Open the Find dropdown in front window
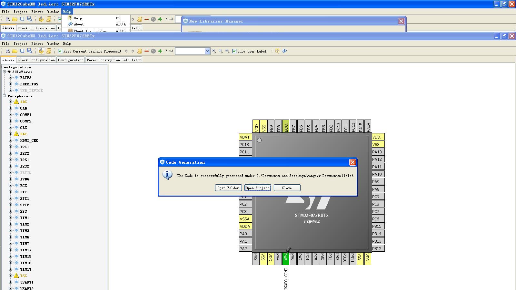The height and width of the screenshot is (290, 516). [207, 51]
